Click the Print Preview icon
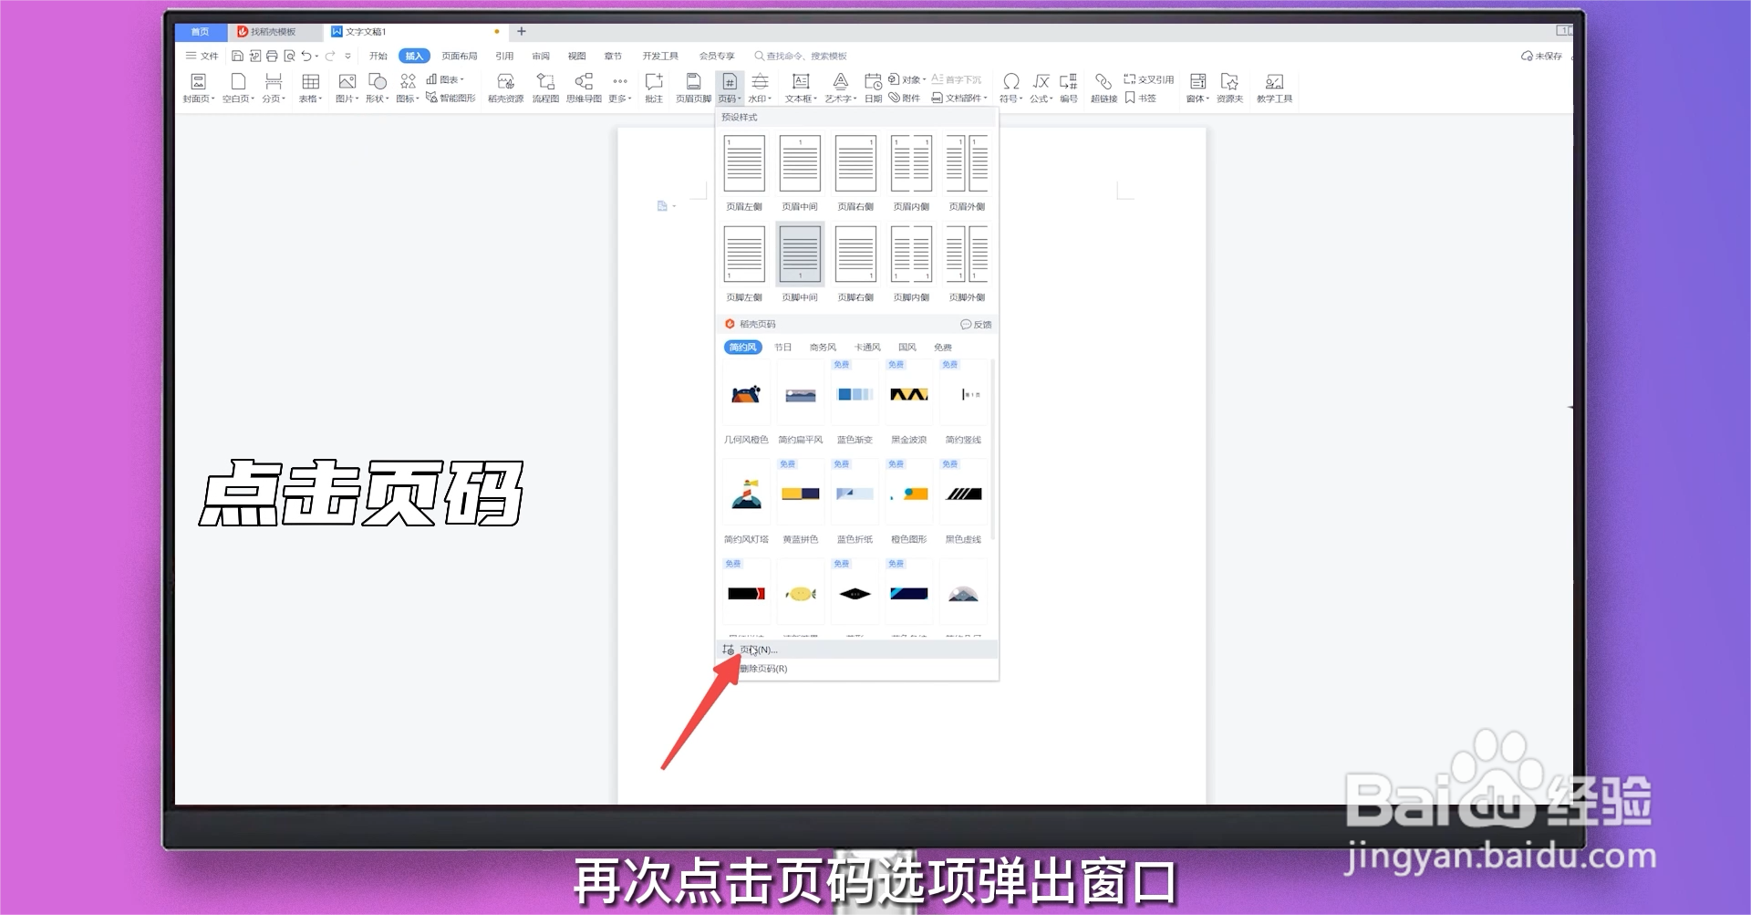This screenshot has height=915, width=1751. click(x=289, y=57)
